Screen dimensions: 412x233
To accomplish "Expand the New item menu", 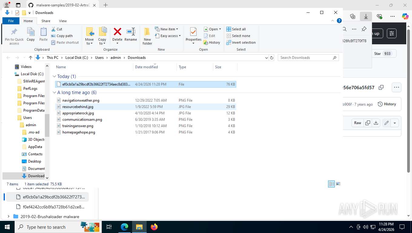I will 166,29.
